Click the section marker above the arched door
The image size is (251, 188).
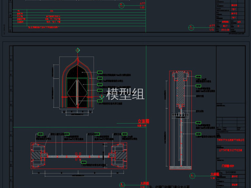[x=78, y=50]
